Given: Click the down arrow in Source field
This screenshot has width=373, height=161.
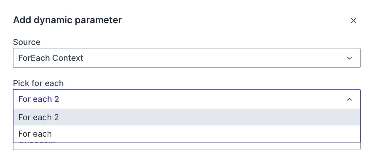Looking at the screenshot, I should tap(349, 58).
